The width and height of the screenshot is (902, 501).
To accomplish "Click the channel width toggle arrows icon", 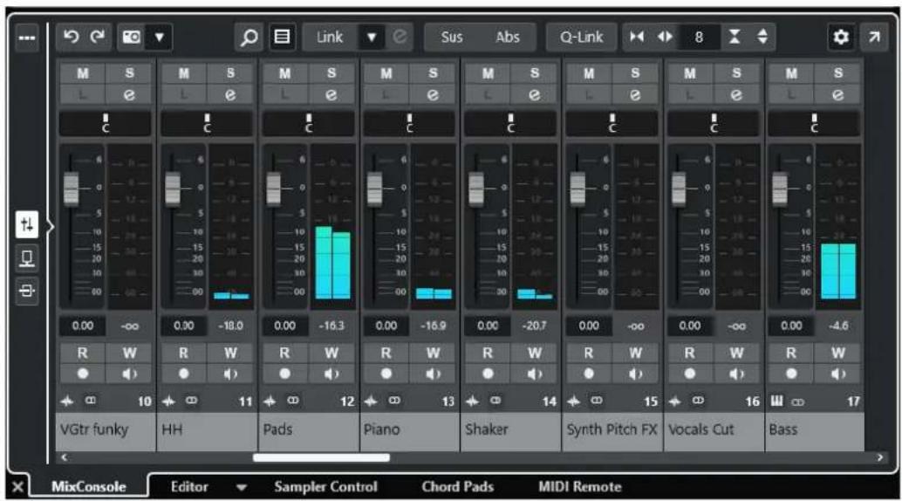I will (665, 38).
